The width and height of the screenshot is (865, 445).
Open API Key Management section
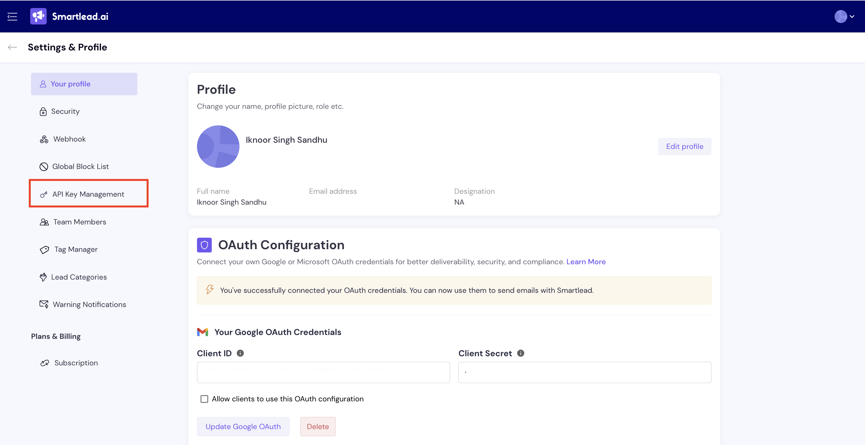88,194
